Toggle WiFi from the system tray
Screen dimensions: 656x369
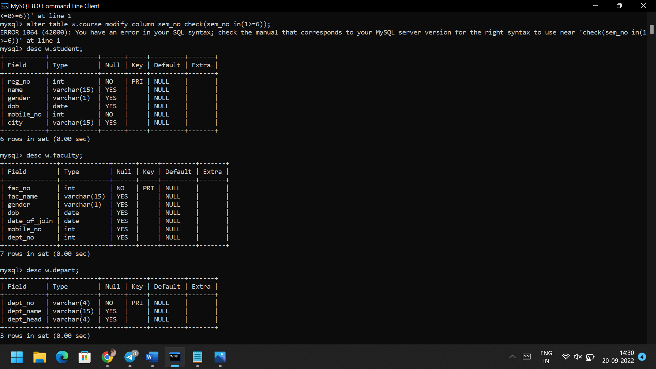[x=566, y=357]
